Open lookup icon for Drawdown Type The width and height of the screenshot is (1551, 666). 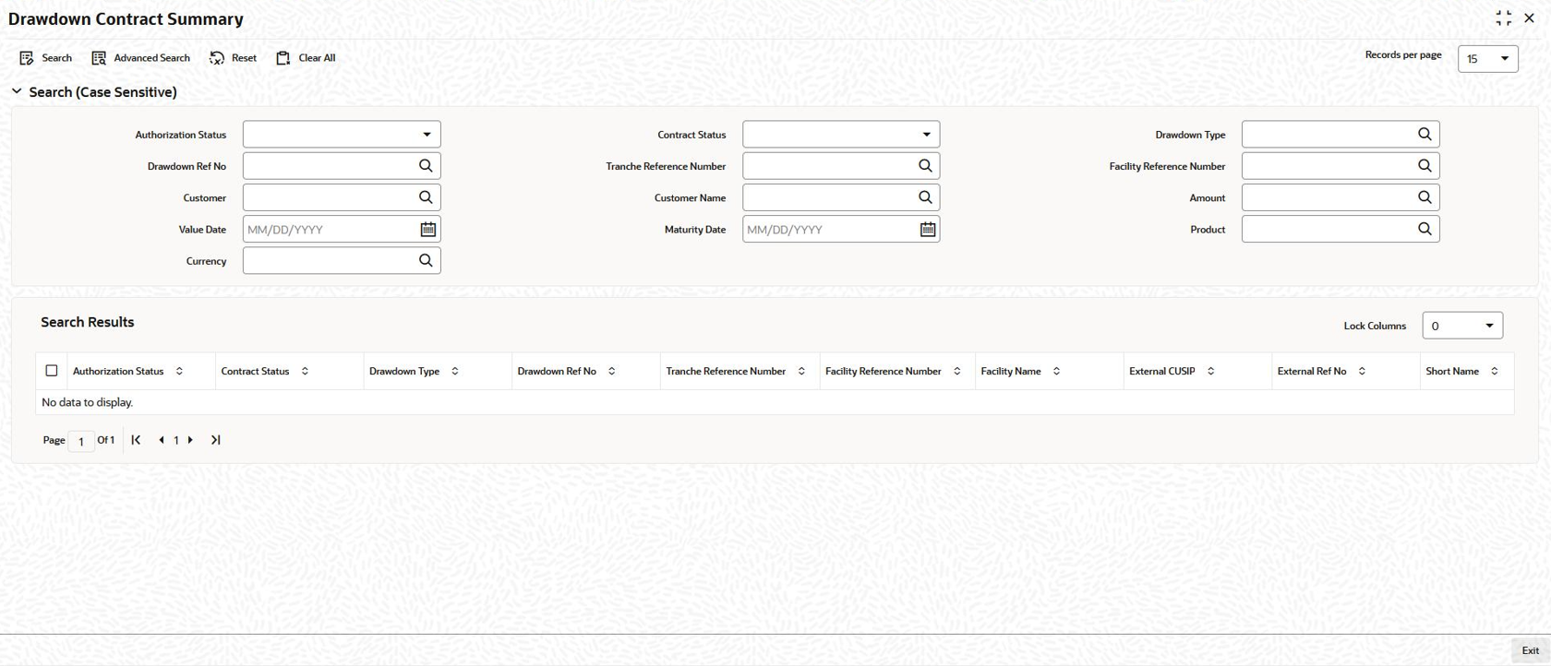coord(1425,135)
